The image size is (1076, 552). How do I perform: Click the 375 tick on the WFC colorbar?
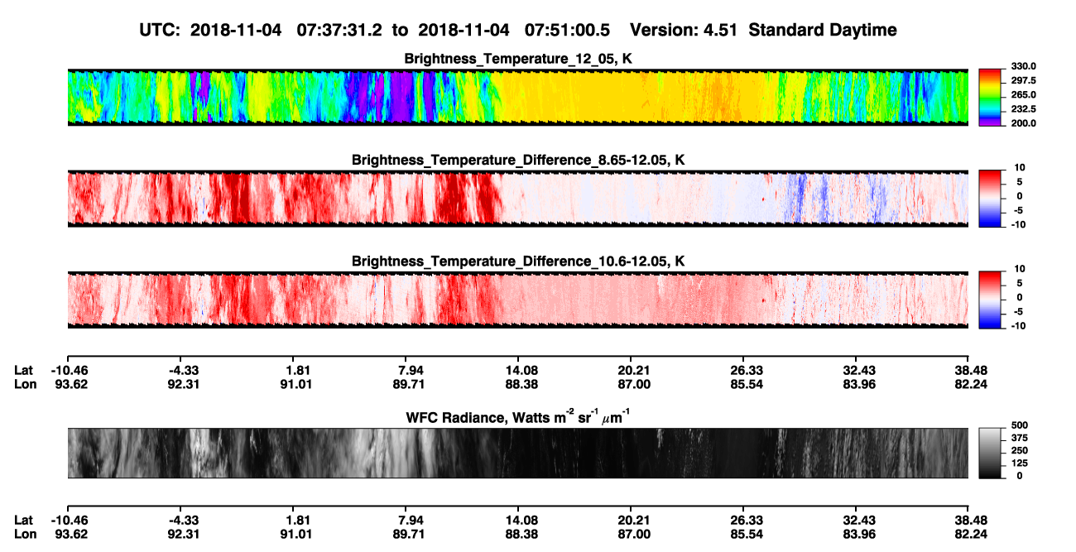point(1018,438)
